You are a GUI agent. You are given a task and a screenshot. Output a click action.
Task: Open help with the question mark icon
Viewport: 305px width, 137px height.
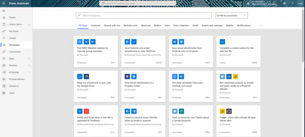292,3
